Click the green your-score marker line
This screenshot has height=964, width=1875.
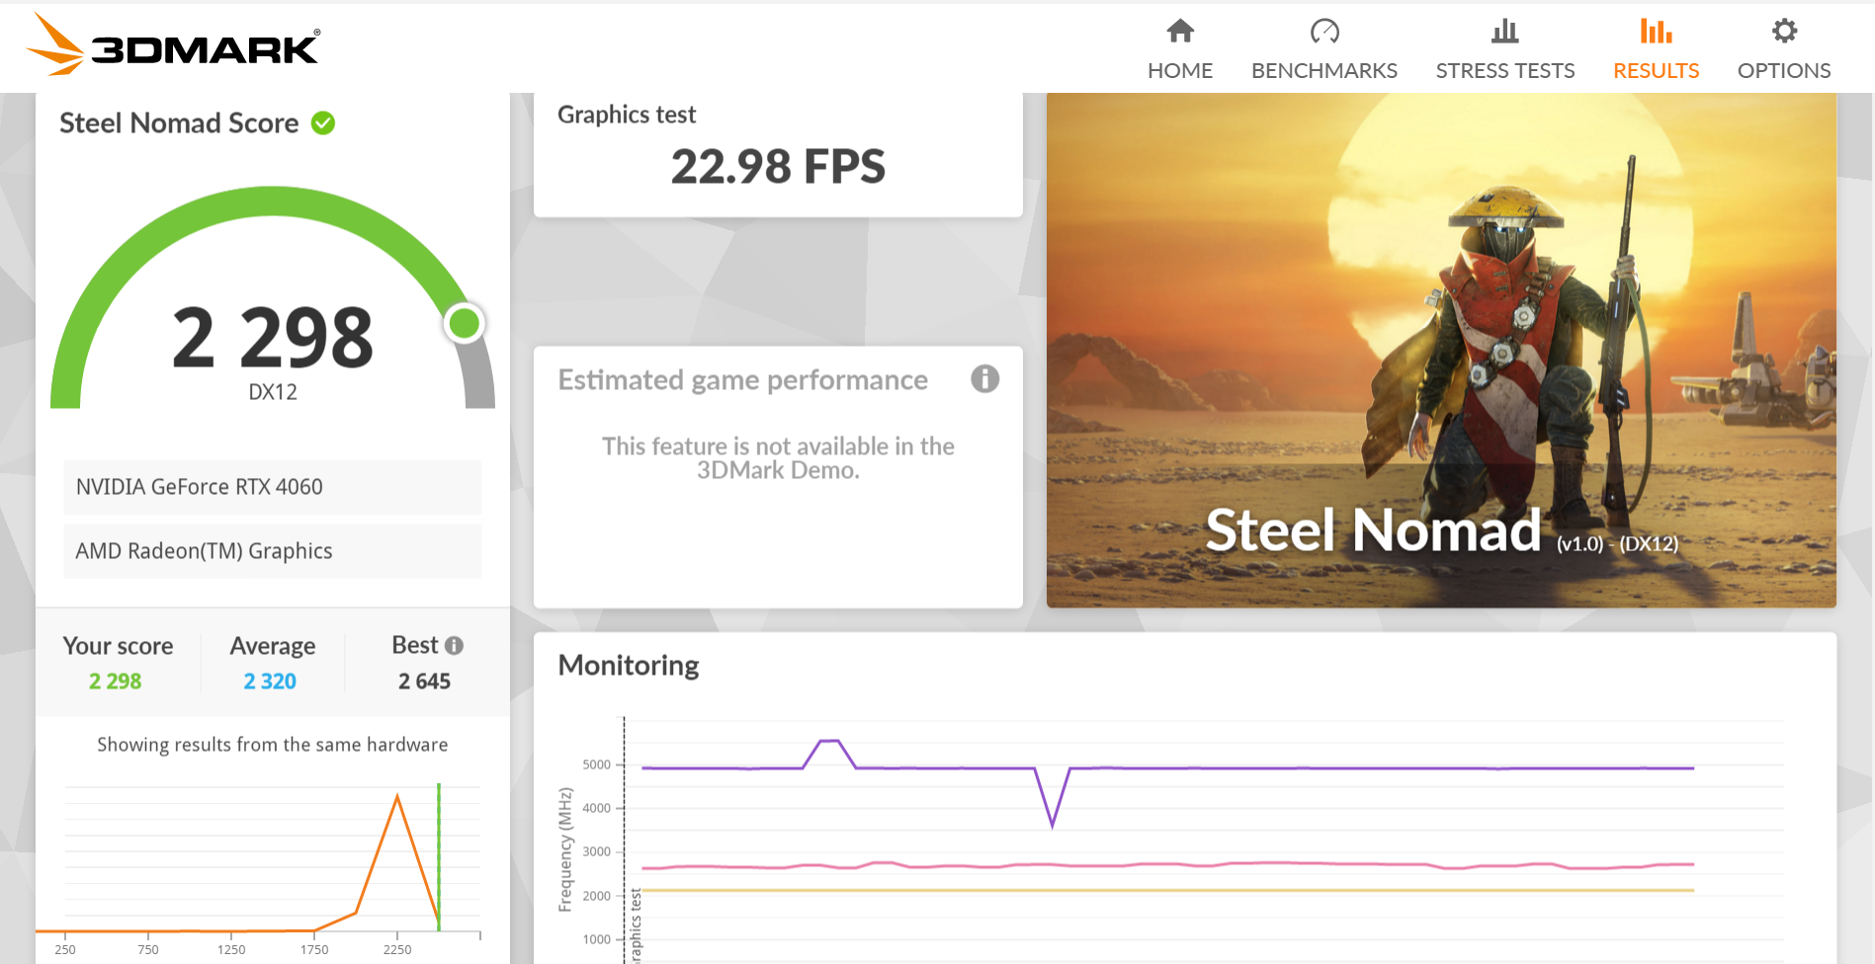[439, 856]
